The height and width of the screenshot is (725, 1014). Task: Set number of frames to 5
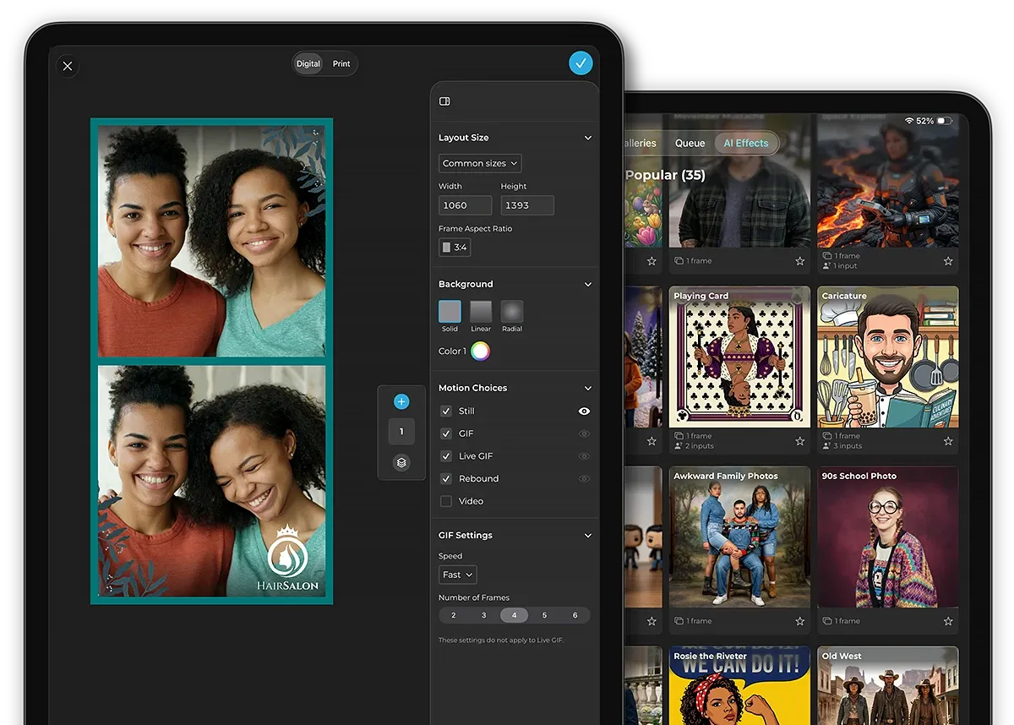(x=544, y=615)
